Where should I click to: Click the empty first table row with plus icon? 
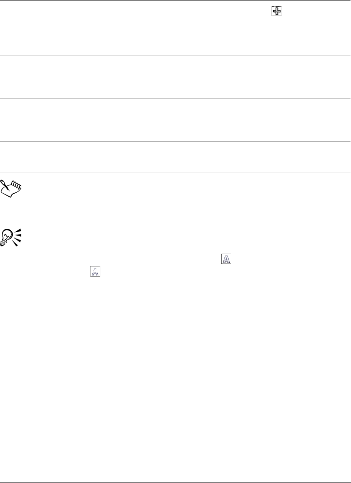pyautogui.click(x=175, y=28)
